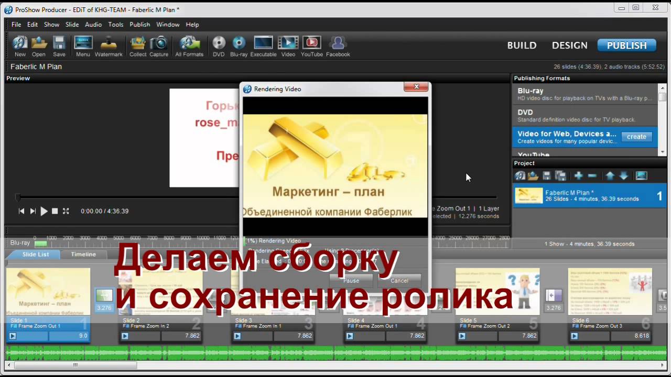
Task: Open the Edit menu
Action: coord(33,25)
